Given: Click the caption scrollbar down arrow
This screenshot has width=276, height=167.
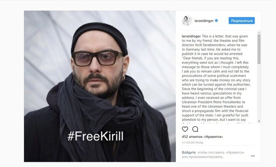Looking at the screenshot, I should [x=259, y=121].
